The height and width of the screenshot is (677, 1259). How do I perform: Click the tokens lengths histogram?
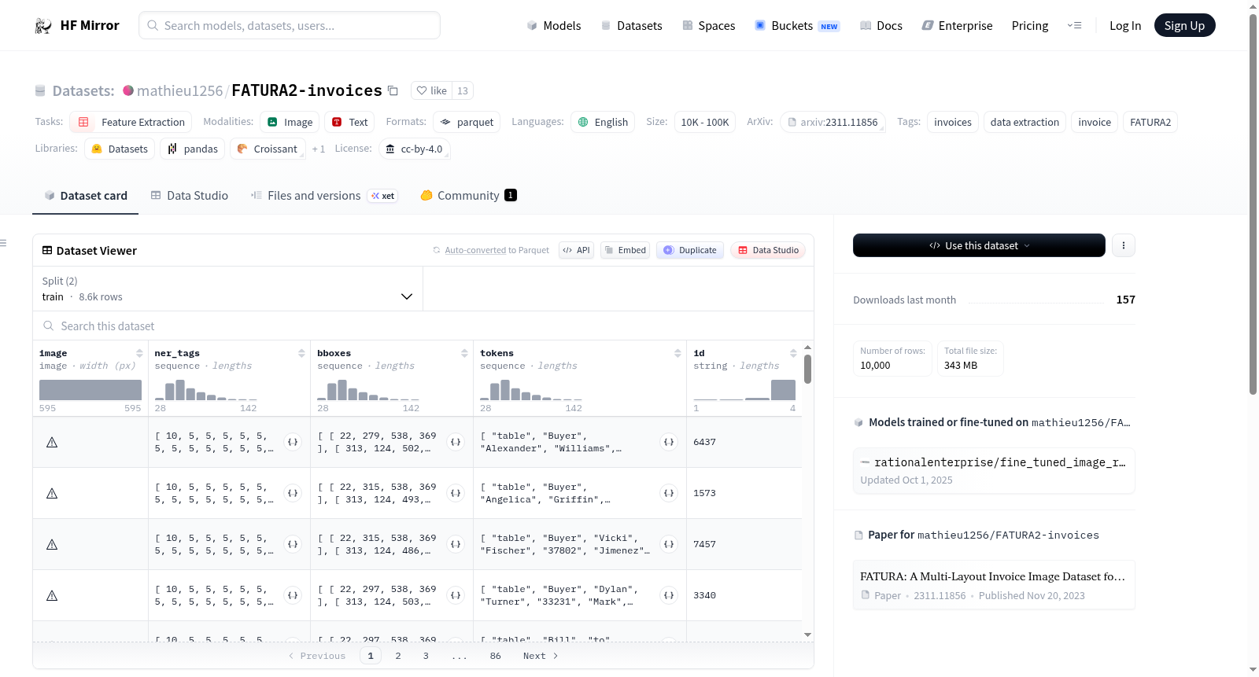pyautogui.click(x=531, y=389)
